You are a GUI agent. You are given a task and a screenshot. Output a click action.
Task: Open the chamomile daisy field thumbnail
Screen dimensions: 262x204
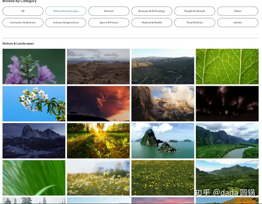(98, 178)
